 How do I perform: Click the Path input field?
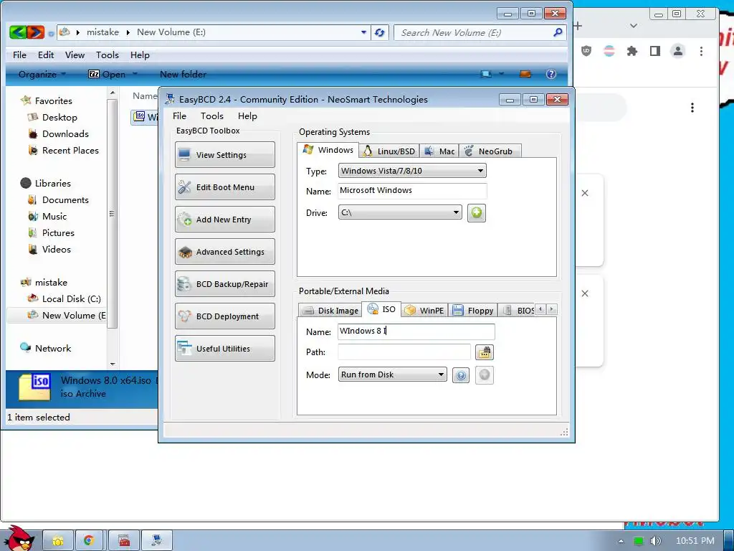click(404, 352)
